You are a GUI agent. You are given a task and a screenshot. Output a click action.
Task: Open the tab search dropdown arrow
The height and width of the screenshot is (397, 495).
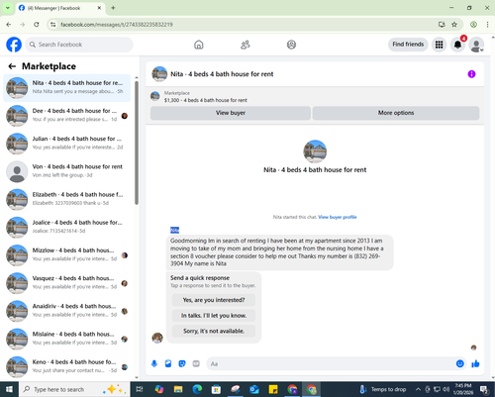[x=7, y=8]
